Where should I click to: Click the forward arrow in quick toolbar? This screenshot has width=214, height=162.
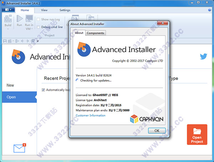[27, 41]
